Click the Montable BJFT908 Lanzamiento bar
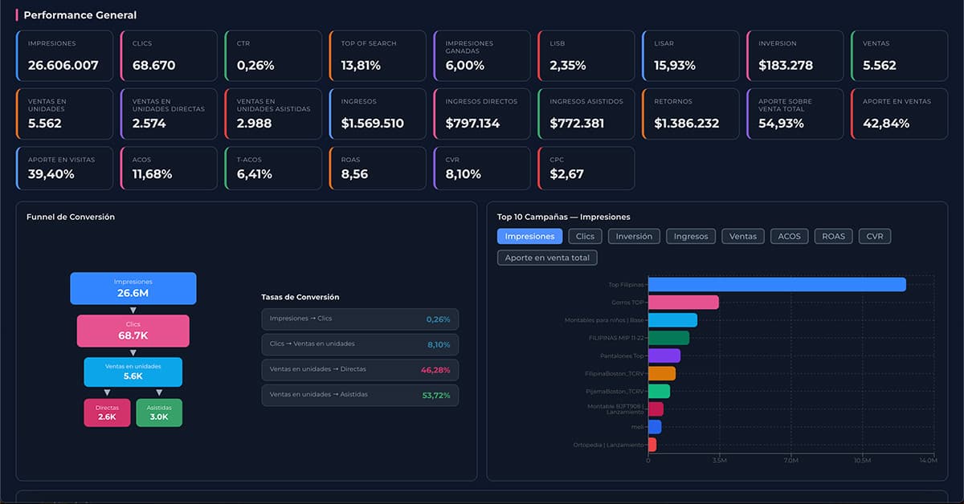Image resolution: width=964 pixels, height=504 pixels. 656,409
